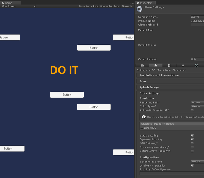Click the Default Icon label
The height and width of the screenshot is (178, 204).
(146, 30)
